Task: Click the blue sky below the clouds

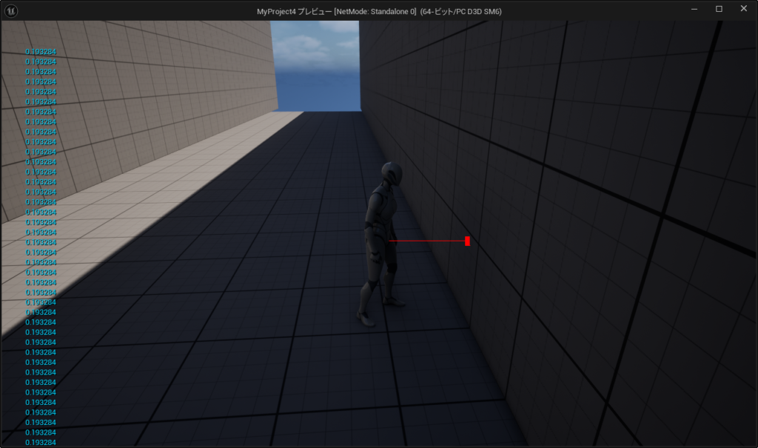Action: (x=318, y=89)
